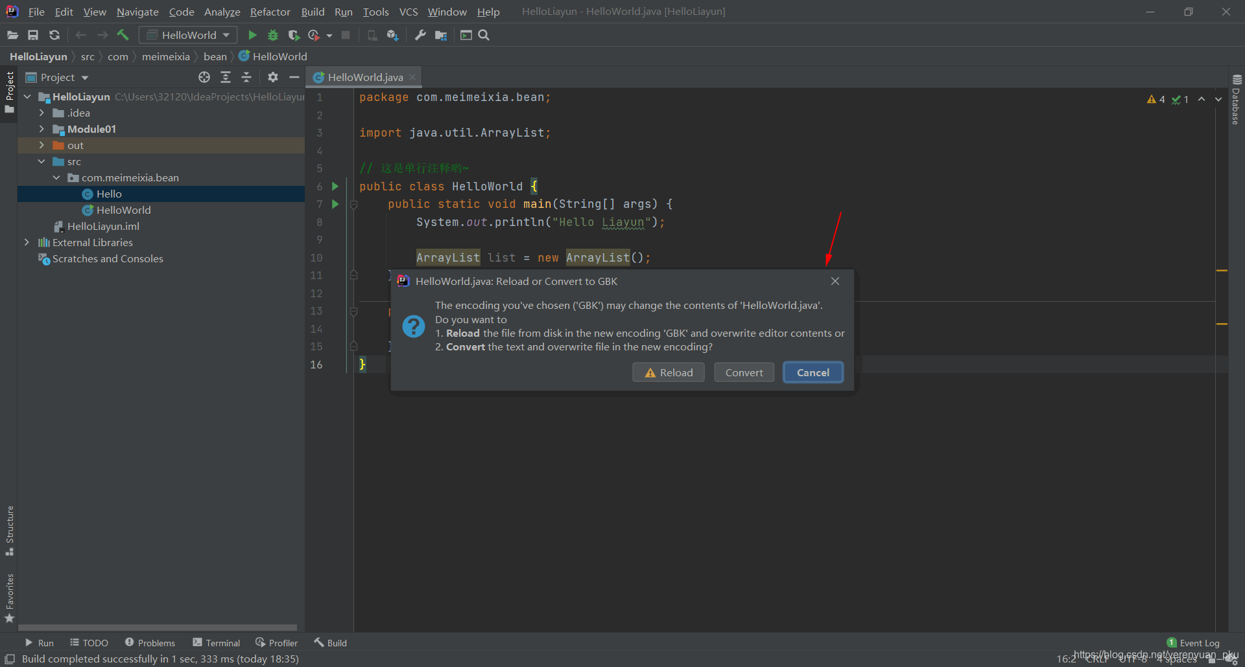The width and height of the screenshot is (1245, 667).
Task: Open the Refactor menu
Action: 270,12
